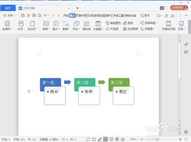Click the print icon in quick toolbar
The height and width of the screenshot is (142, 191).
click(x=34, y=15)
